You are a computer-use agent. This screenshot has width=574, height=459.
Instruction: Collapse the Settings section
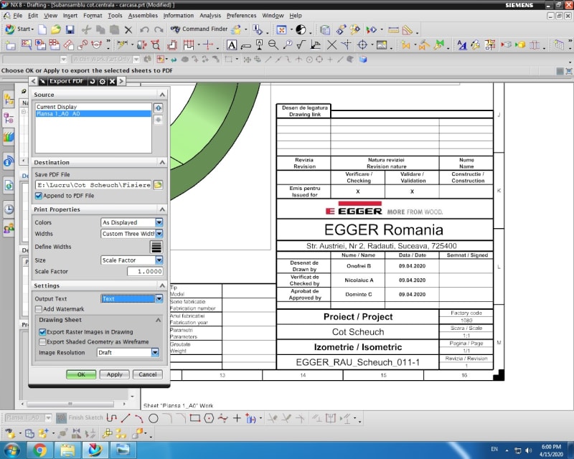click(162, 285)
